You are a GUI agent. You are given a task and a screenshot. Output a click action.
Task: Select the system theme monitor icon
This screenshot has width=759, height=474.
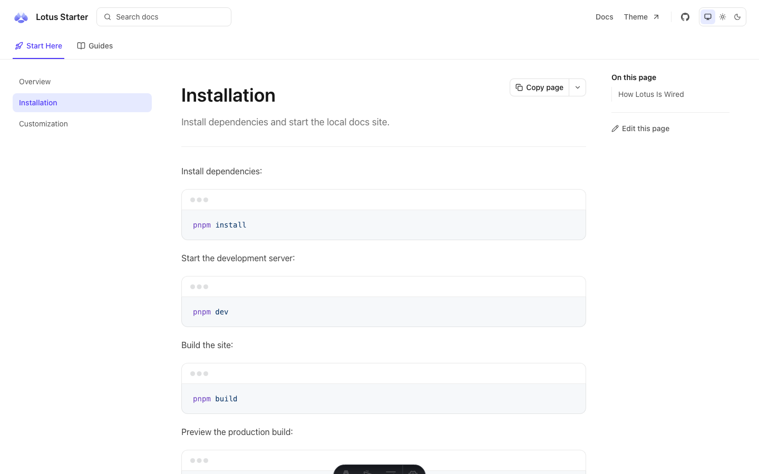pos(708,17)
